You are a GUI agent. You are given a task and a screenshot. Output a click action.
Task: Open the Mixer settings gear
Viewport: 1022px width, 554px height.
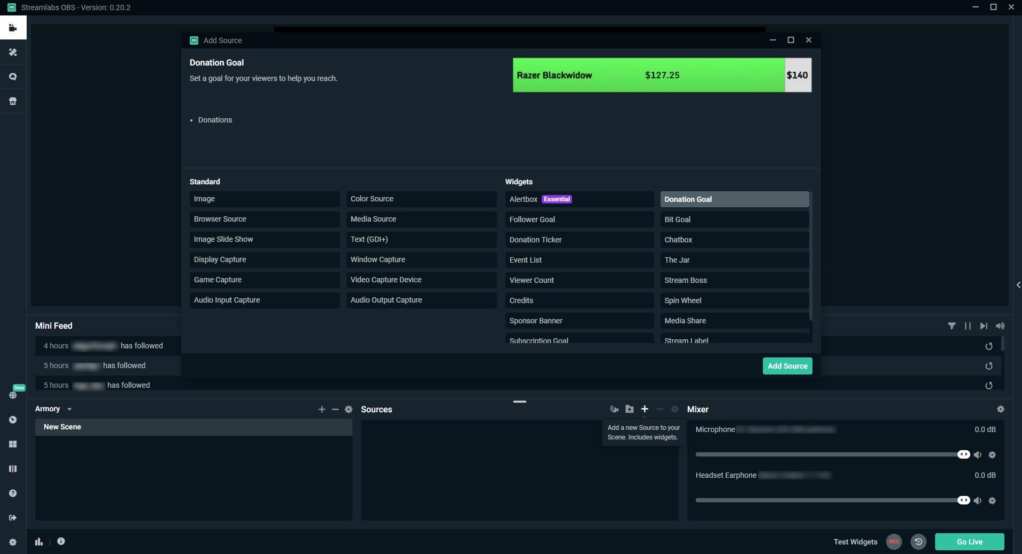(1001, 409)
